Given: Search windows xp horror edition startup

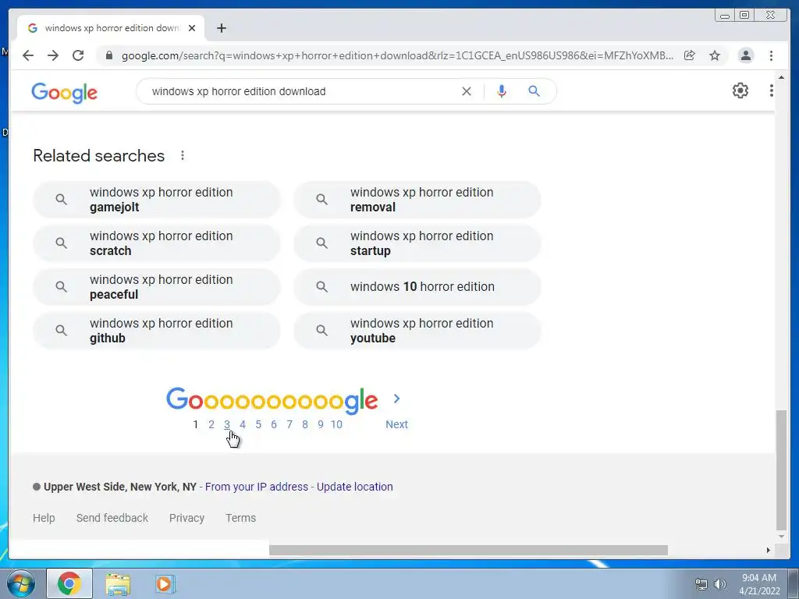Looking at the screenshot, I should [417, 243].
